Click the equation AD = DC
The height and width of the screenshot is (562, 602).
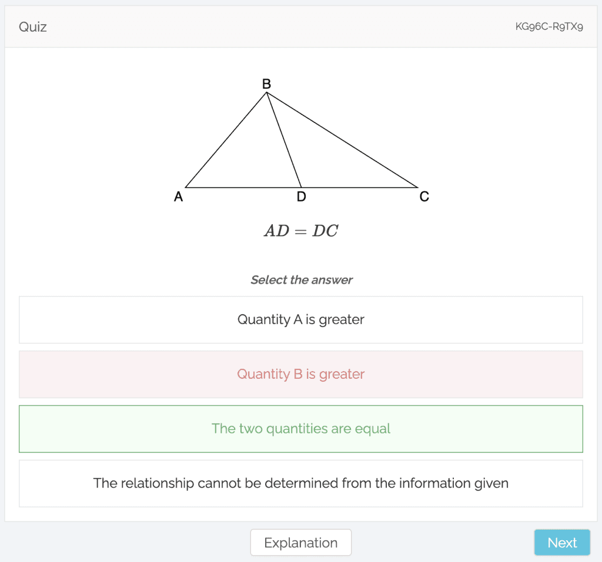[301, 230]
